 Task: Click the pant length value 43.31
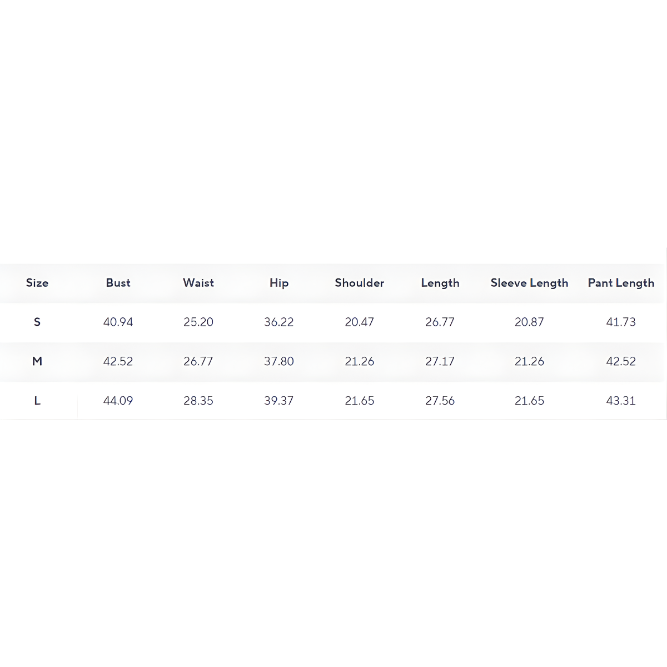click(621, 401)
